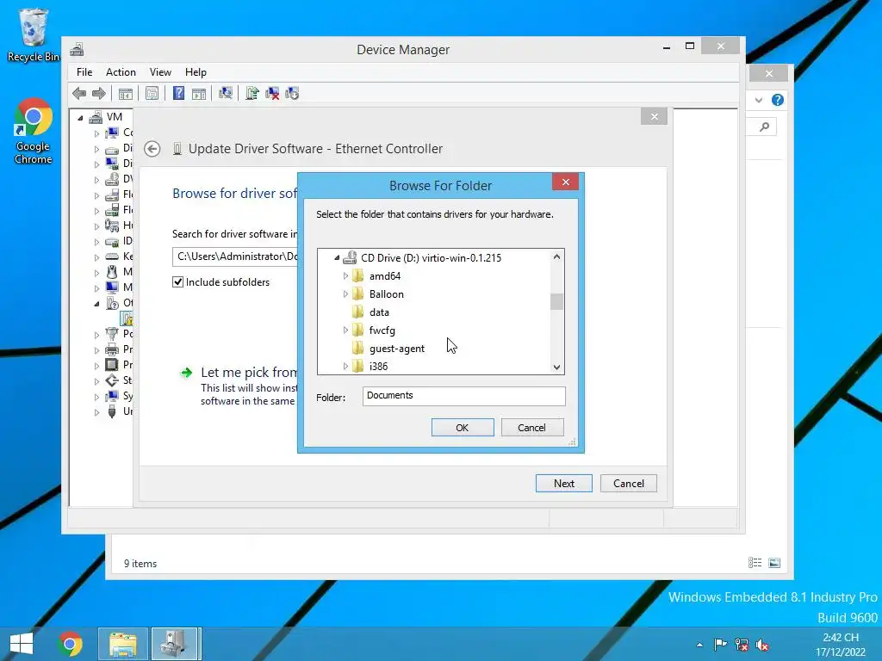Click the driver search path field
Screen dimensions: 882x661
[235, 256]
